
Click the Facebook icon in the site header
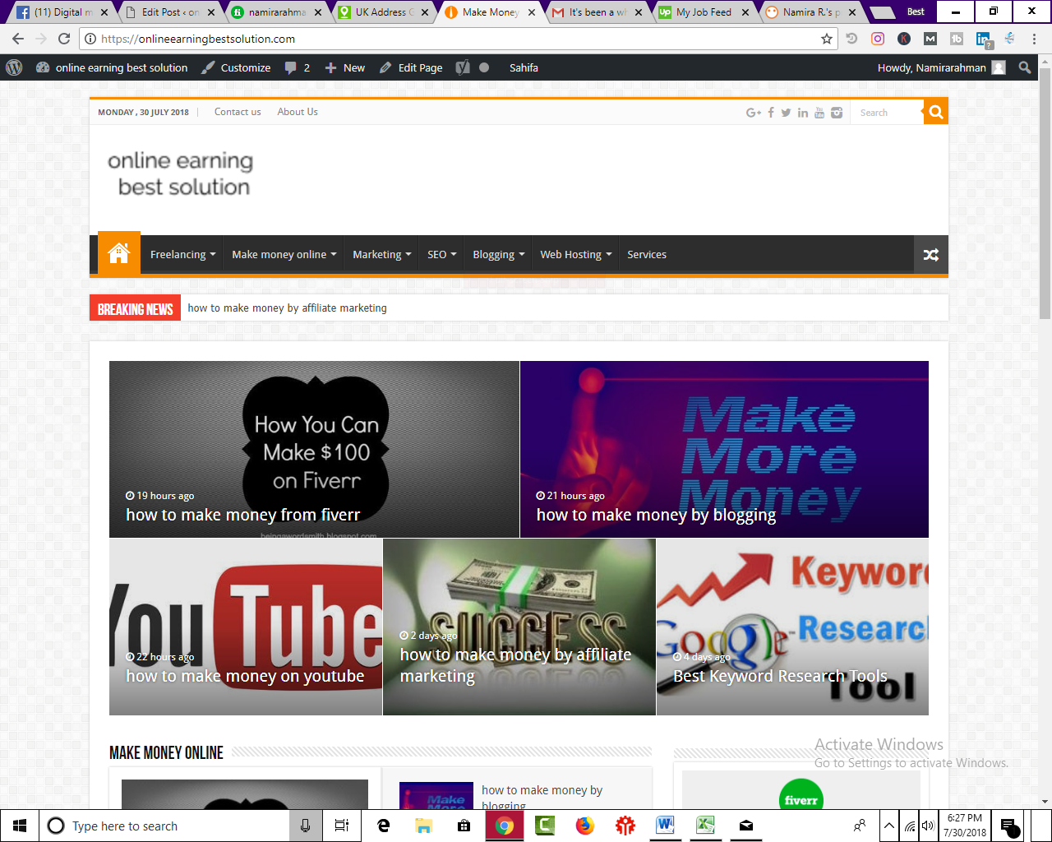pyautogui.click(x=770, y=112)
